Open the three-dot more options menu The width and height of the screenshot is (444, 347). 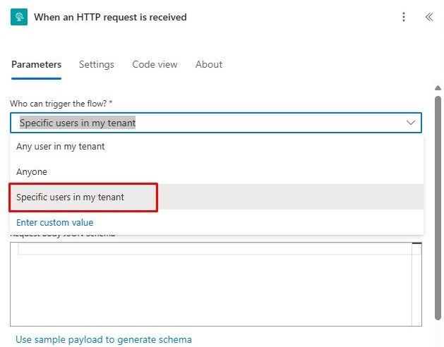(404, 17)
